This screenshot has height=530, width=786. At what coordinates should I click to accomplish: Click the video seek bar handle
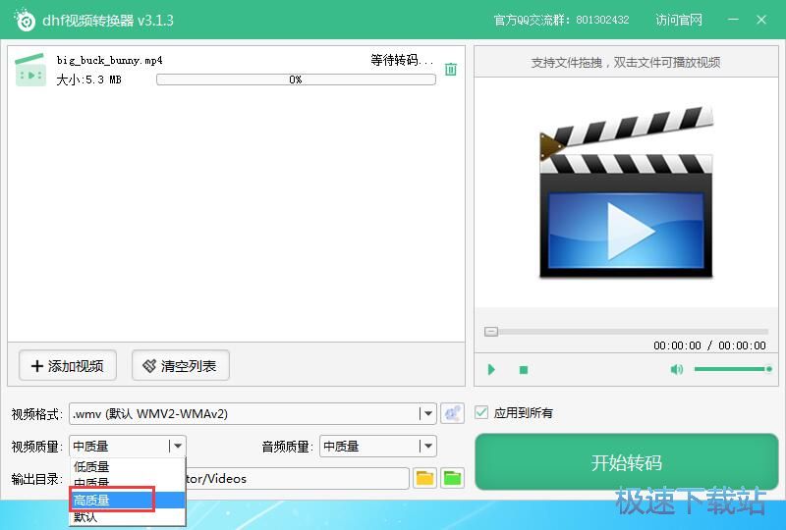[490, 331]
